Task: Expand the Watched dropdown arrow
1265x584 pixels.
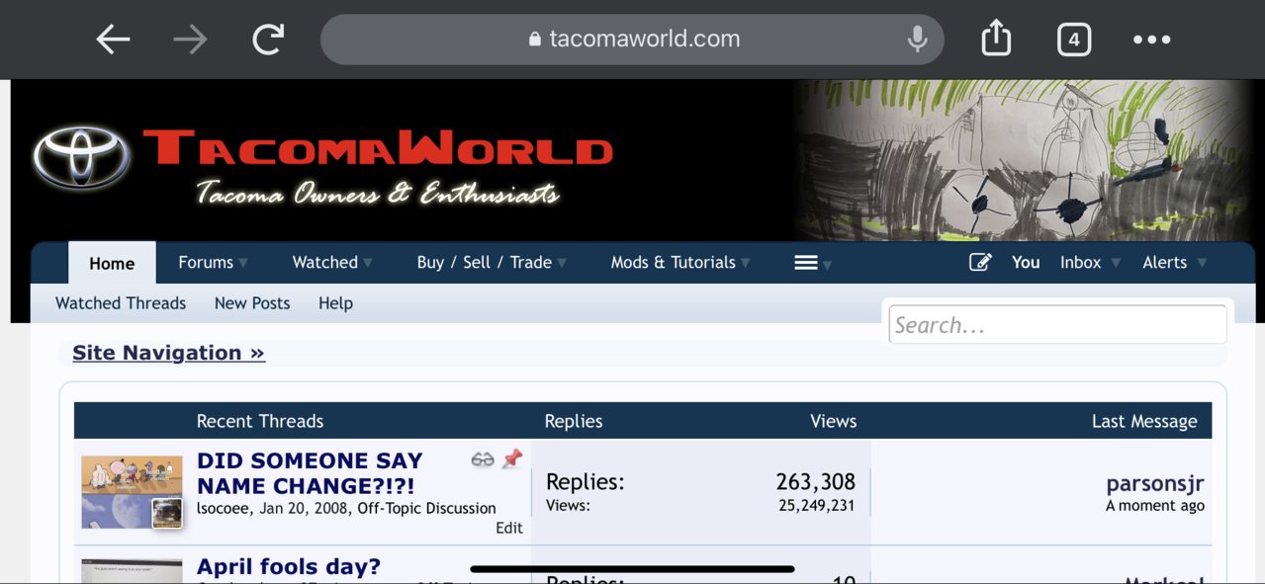Action: [x=368, y=264]
